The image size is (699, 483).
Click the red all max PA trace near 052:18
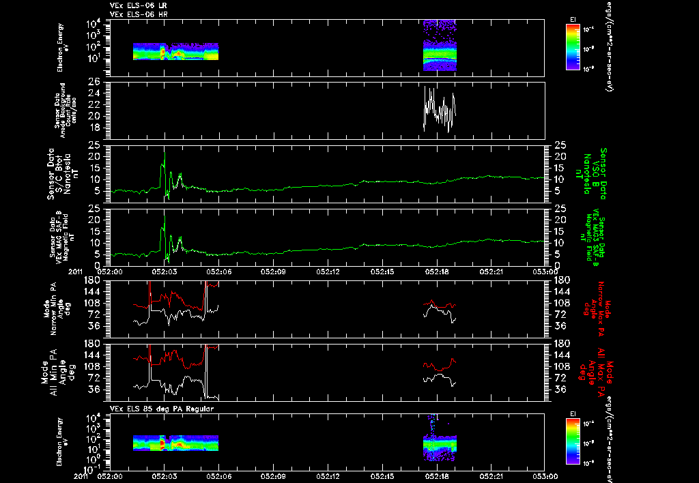click(x=440, y=365)
